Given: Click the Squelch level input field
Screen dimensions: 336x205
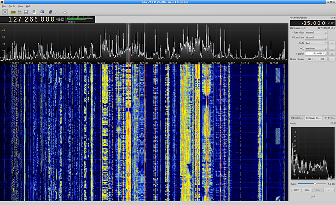Looking at the screenshot, I should [x=315, y=53].
